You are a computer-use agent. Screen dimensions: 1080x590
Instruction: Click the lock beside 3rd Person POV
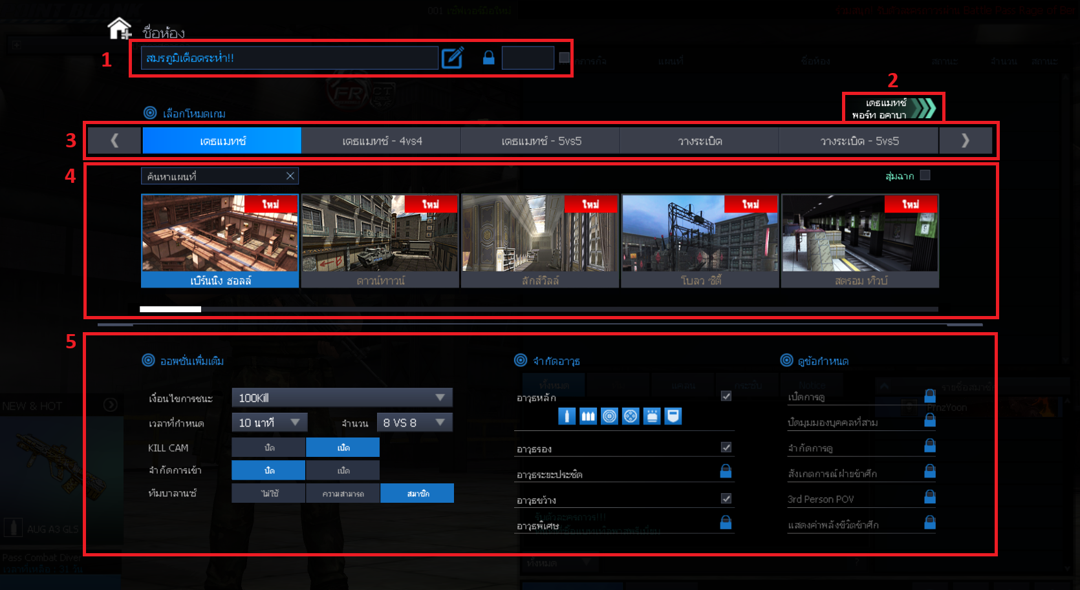point(930,496)
